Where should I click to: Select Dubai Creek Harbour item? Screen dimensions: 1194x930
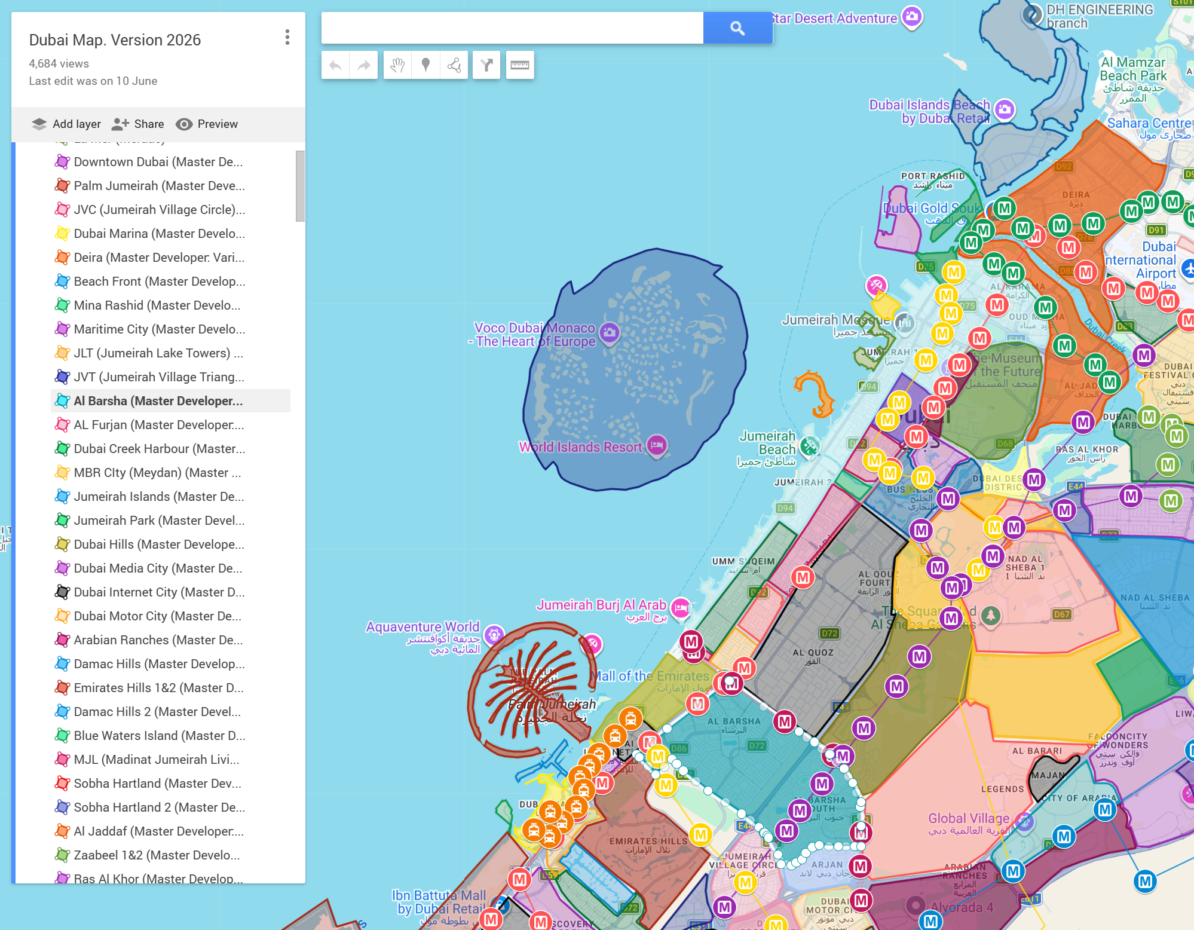171,449
